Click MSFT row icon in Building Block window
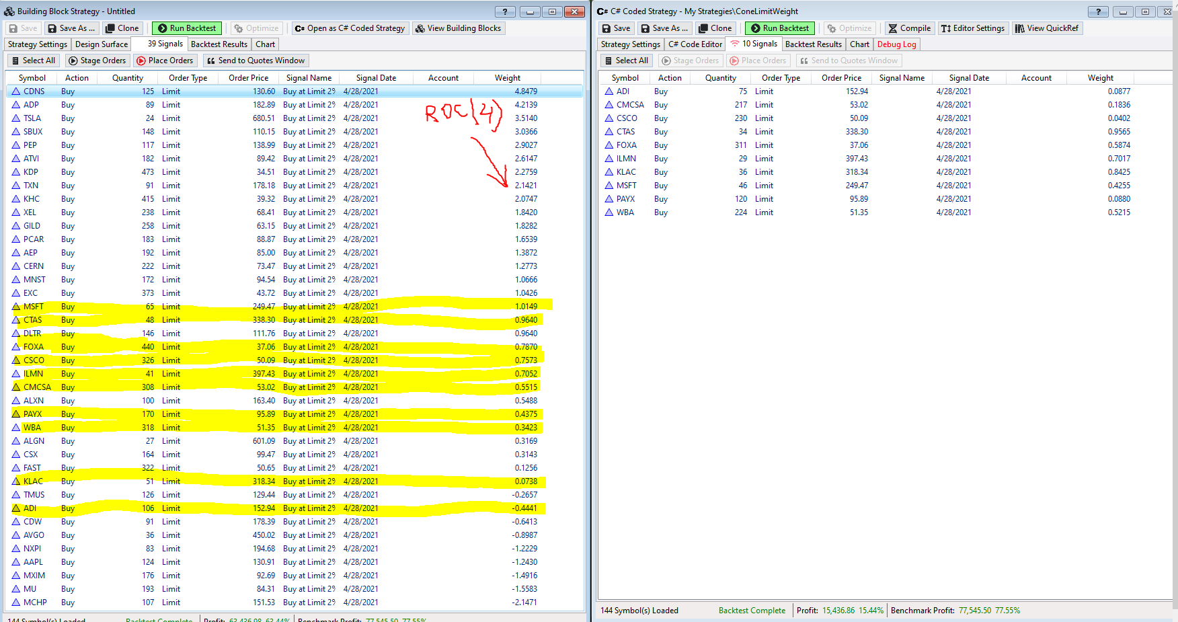 pyautogui.click(x=16, y=307)
